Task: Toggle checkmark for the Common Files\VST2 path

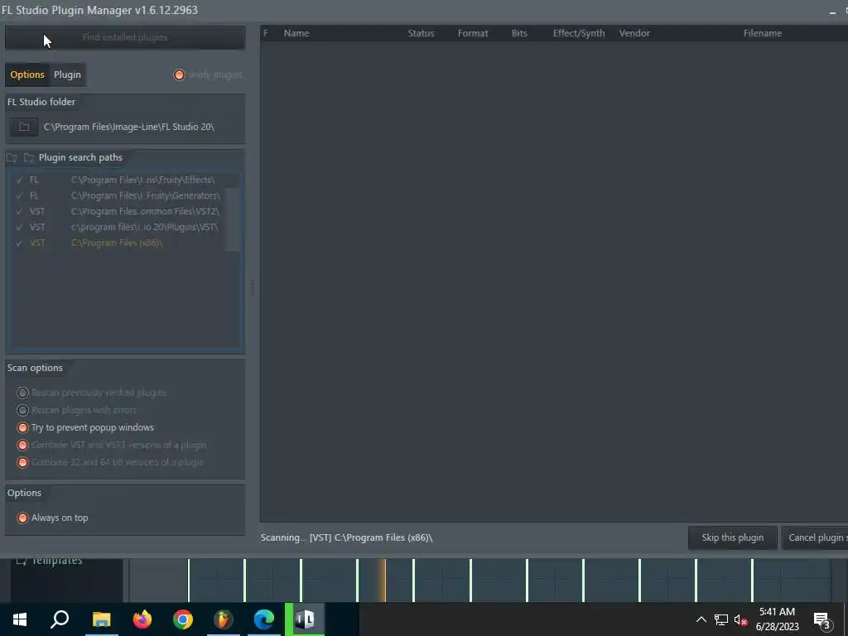Action: (20, 211)
